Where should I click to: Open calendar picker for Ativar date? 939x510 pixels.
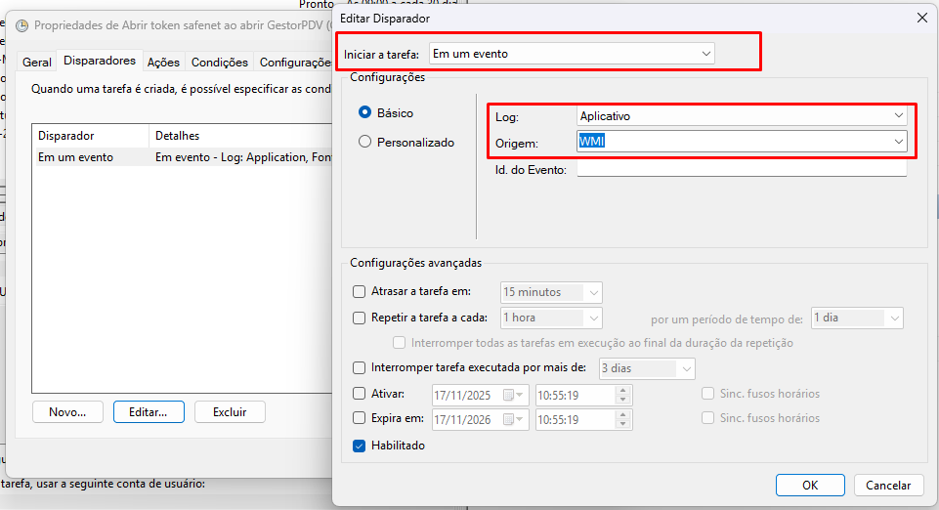click(513, 396)
